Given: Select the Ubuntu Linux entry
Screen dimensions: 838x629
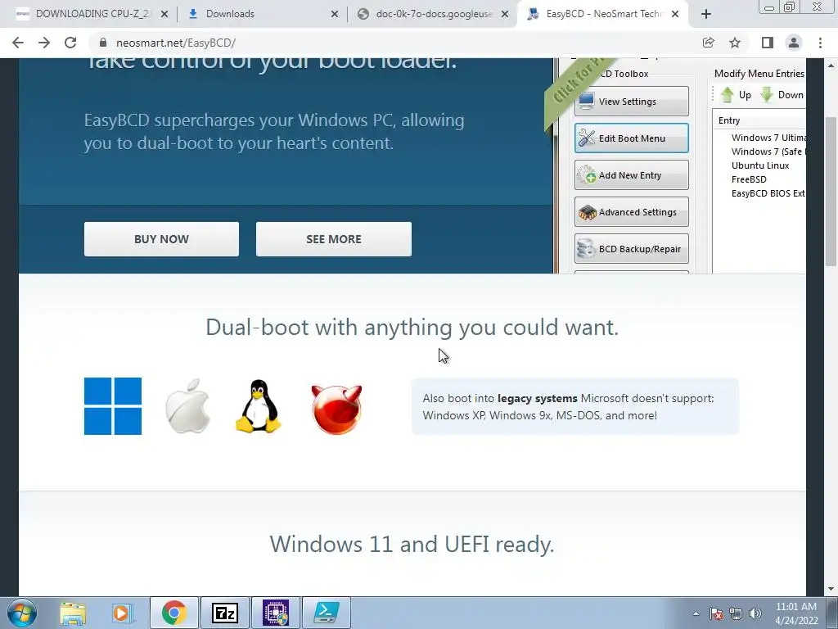Looking at the screenshot, I should tap(760, 165).
